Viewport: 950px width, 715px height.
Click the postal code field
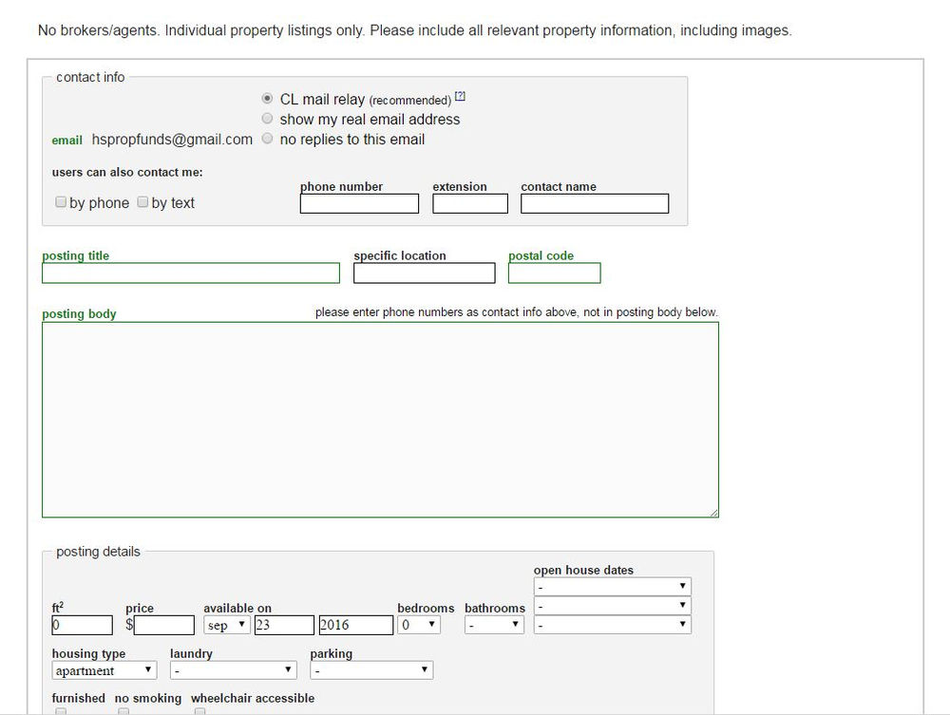click(554, 273)
